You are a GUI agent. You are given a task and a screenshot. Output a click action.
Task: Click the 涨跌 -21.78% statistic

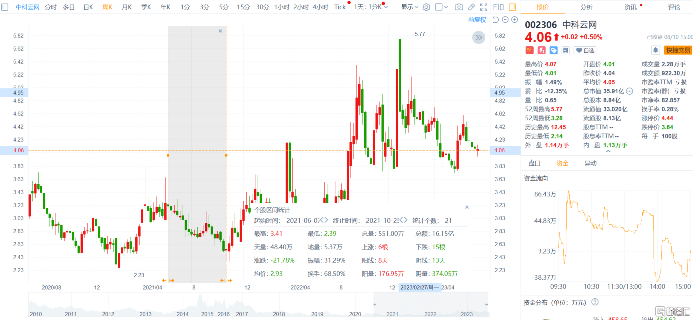(x=274, y=260)
